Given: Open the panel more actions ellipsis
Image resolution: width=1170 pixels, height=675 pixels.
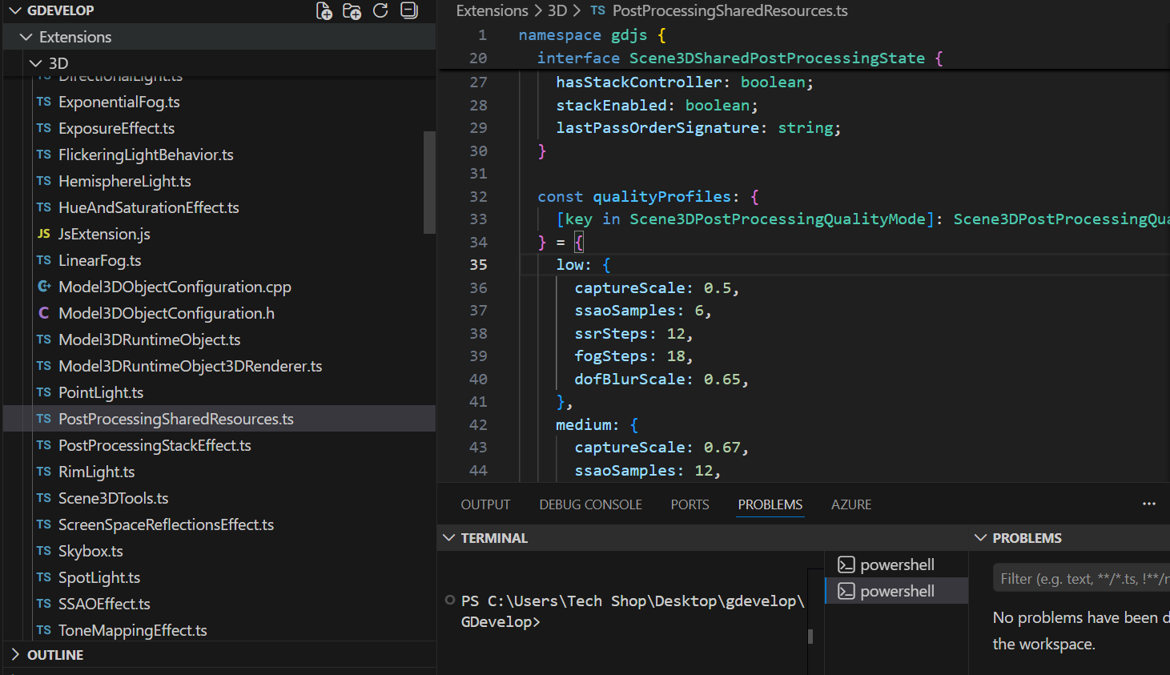Looking at the screenshot, I should (1148, 504).
